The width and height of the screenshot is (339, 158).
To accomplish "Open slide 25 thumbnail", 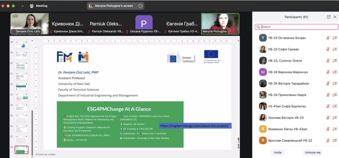I will [22, 118].
